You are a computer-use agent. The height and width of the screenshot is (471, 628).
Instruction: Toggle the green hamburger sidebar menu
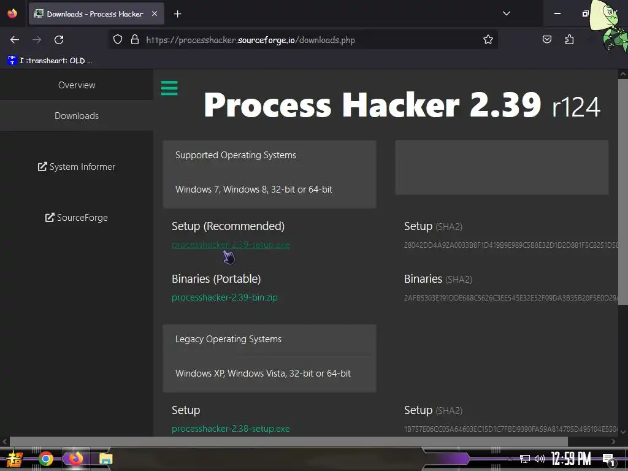[169, 88]
